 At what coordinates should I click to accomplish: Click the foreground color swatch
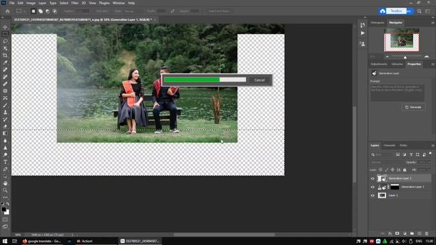pos(3,210)
